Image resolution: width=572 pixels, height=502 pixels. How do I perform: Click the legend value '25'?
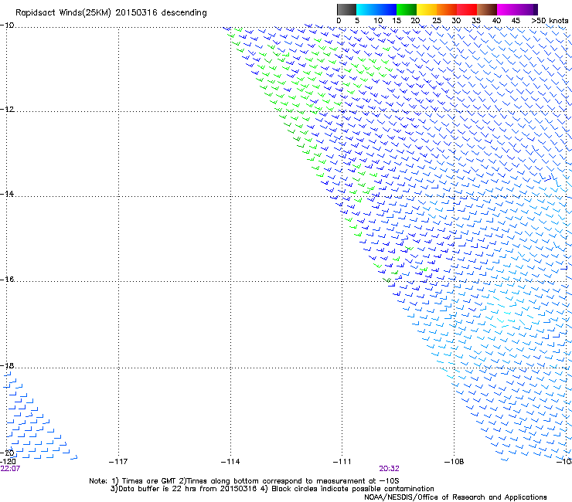(x=437, y=21)
